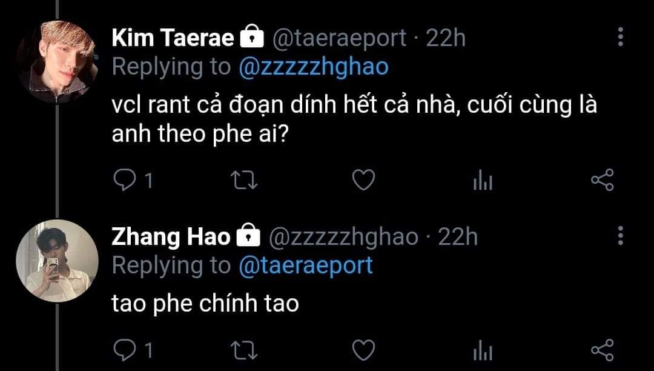654x371 pixels.
Task: Open Kim Taerae's profile picture
Action: point(57,62)
